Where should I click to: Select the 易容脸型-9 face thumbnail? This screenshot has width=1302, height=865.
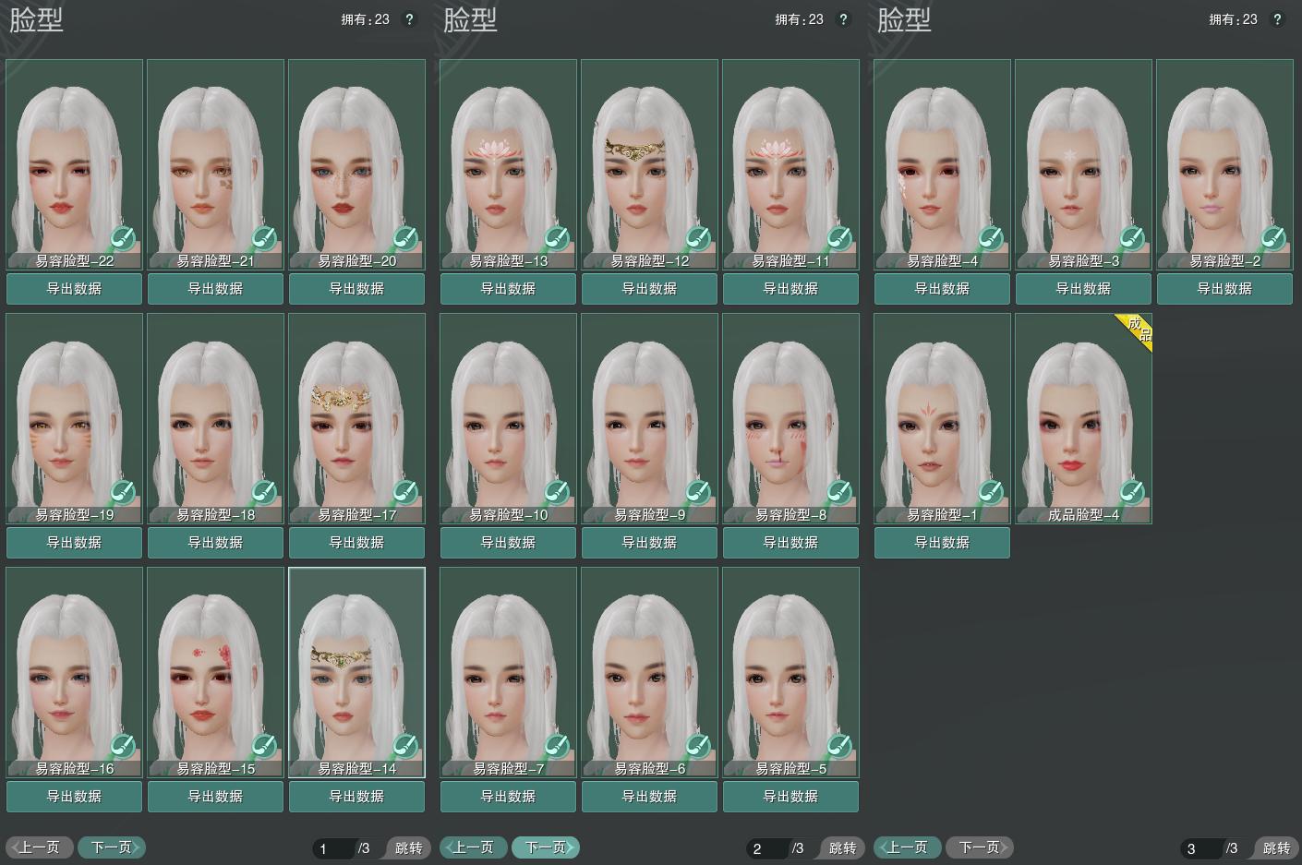(x=649, y=418)
